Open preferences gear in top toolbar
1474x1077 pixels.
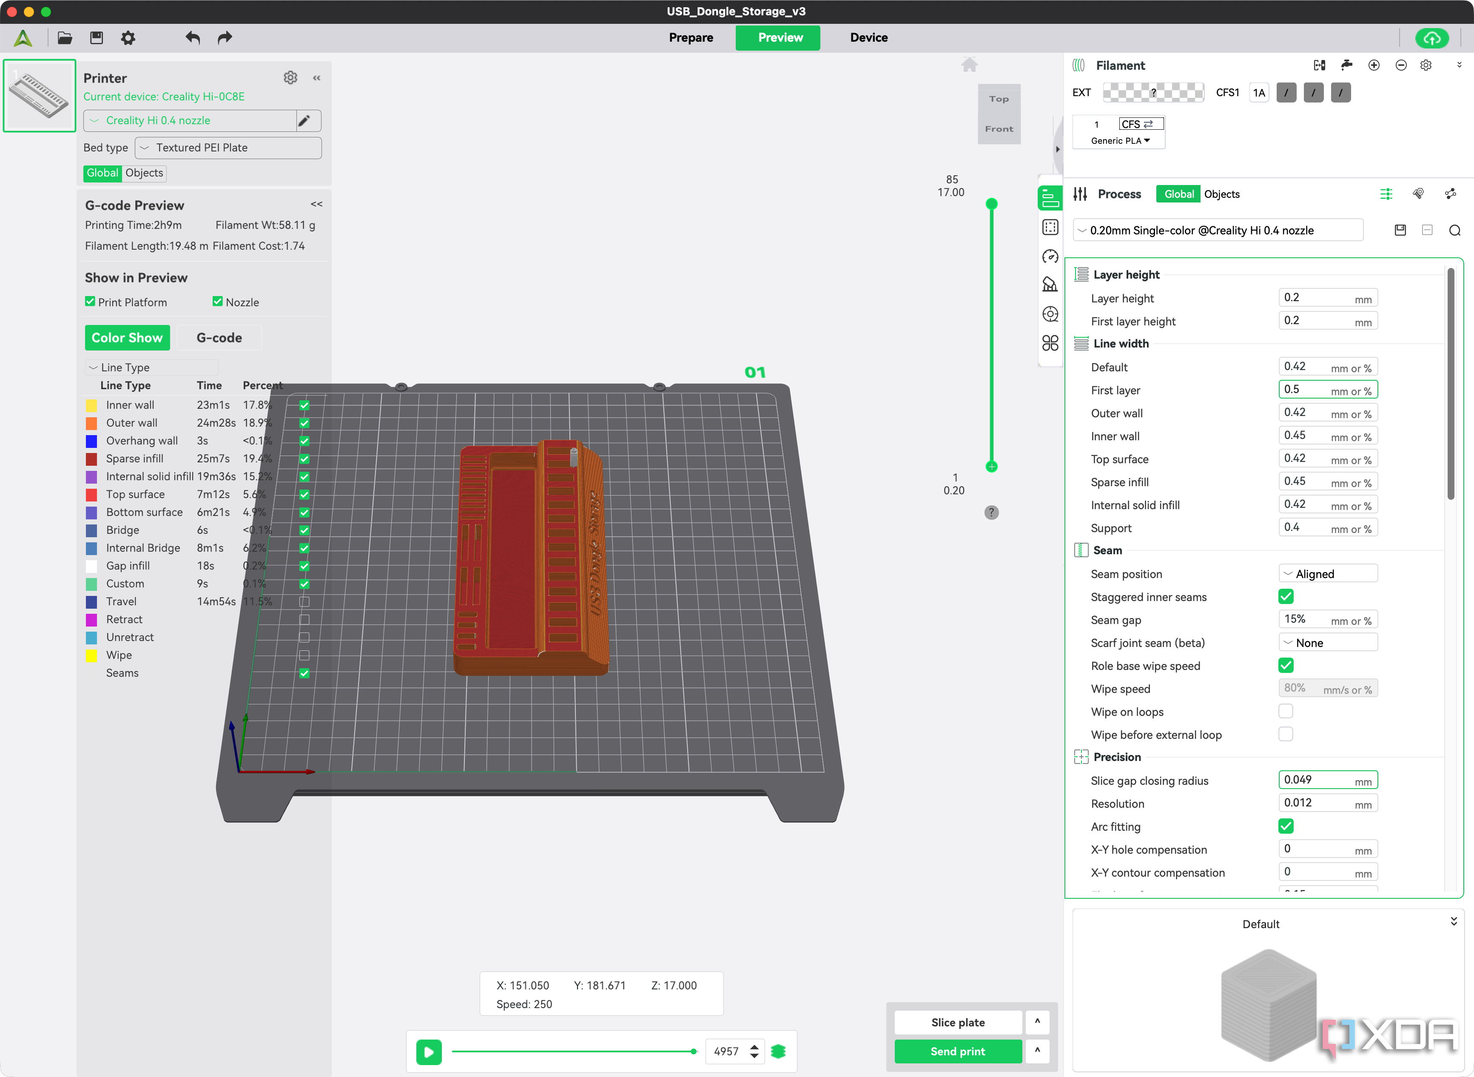pyautogui.click(x=128, y=38)
